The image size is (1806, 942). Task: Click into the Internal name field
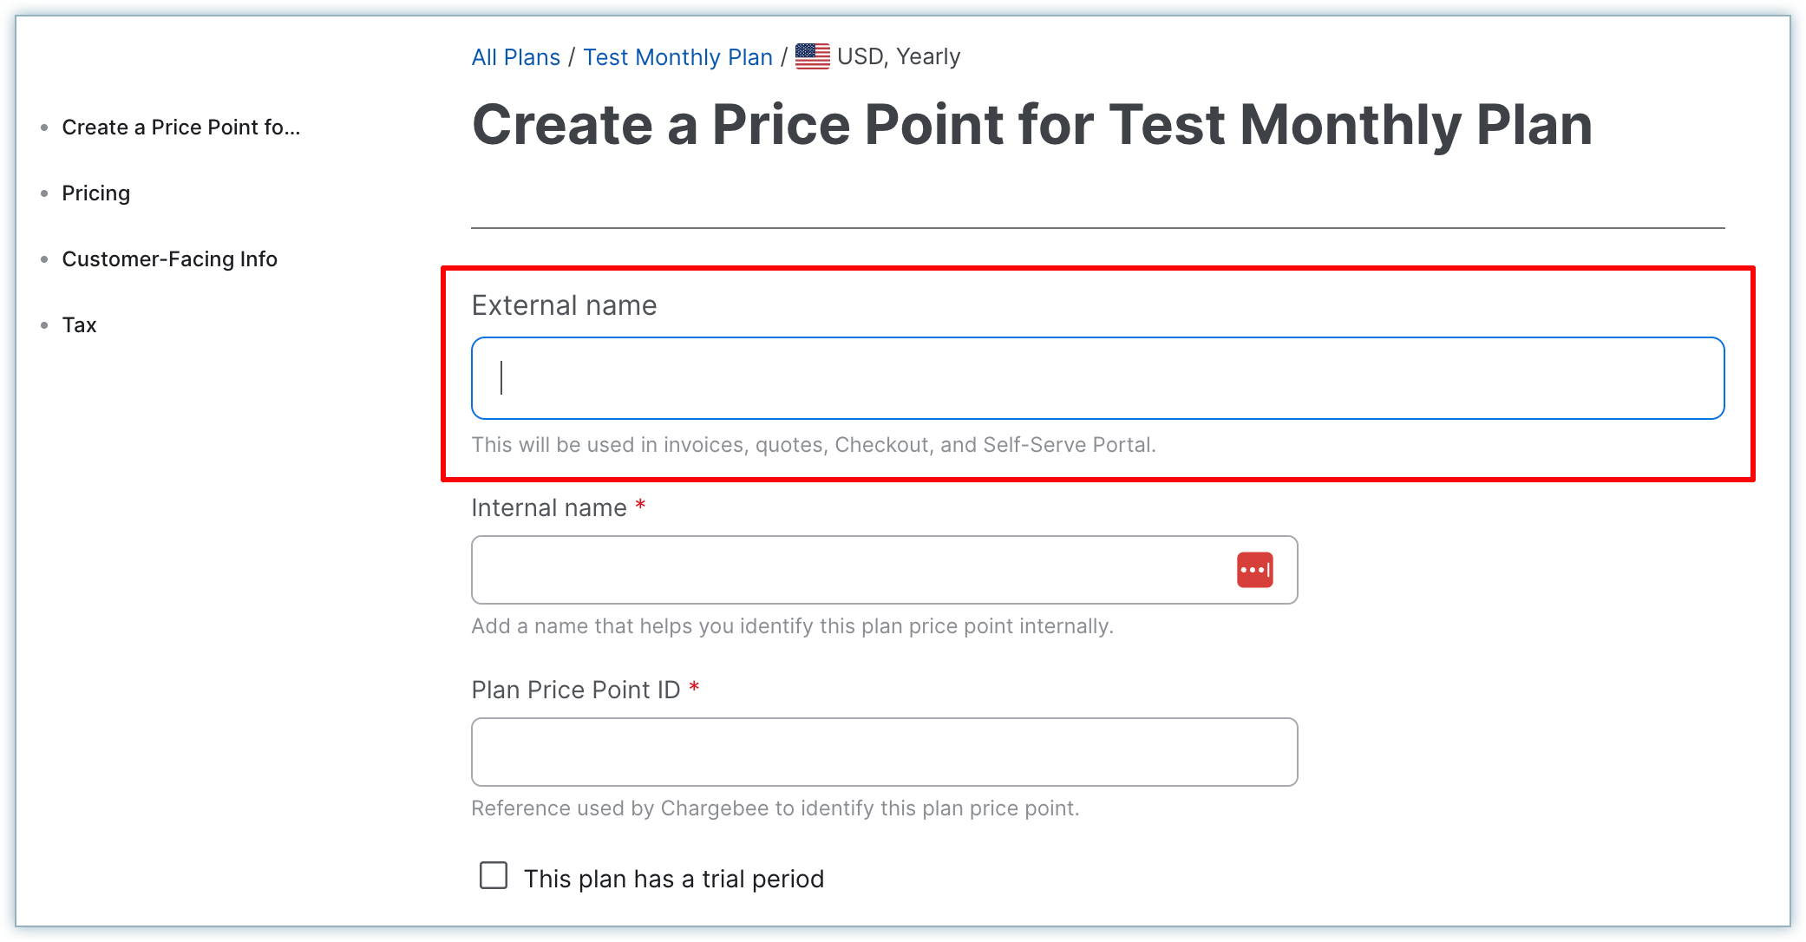click(x=850, y=570)
